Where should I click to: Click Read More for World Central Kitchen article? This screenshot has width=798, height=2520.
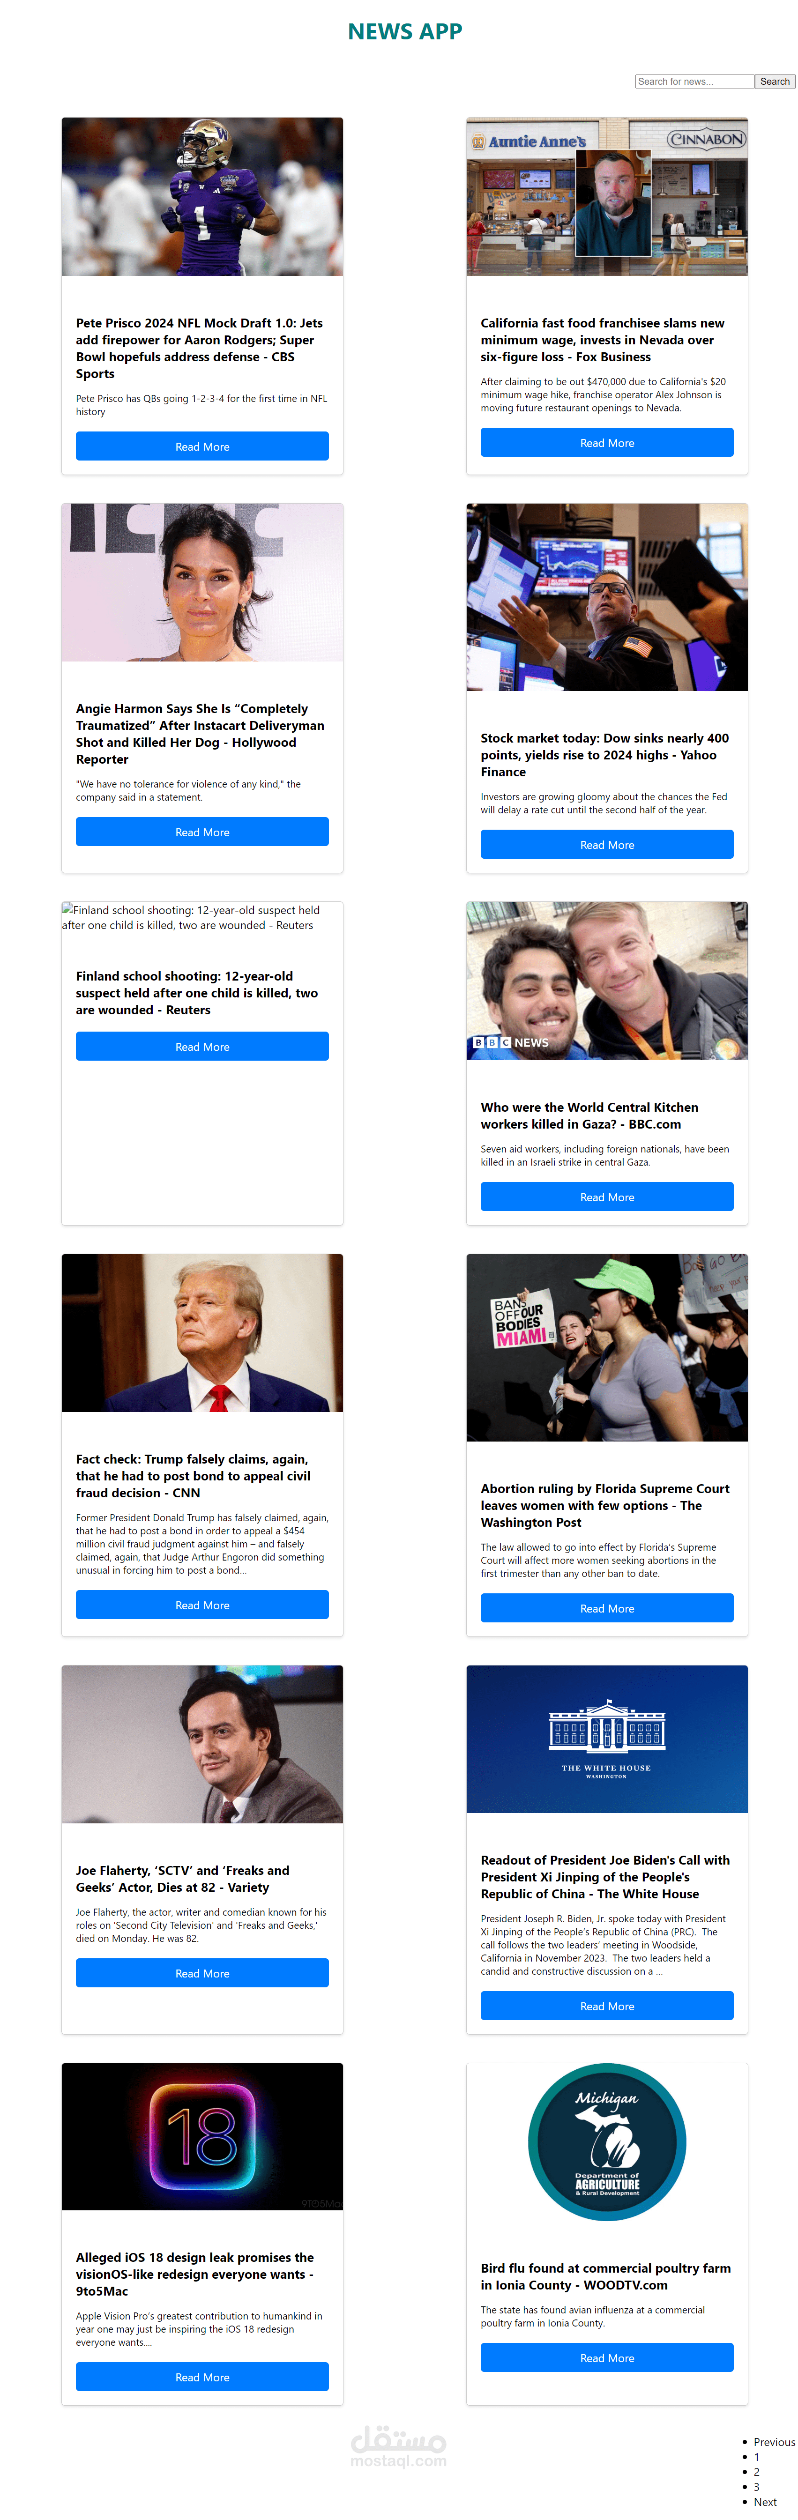tap(606, 1197)
